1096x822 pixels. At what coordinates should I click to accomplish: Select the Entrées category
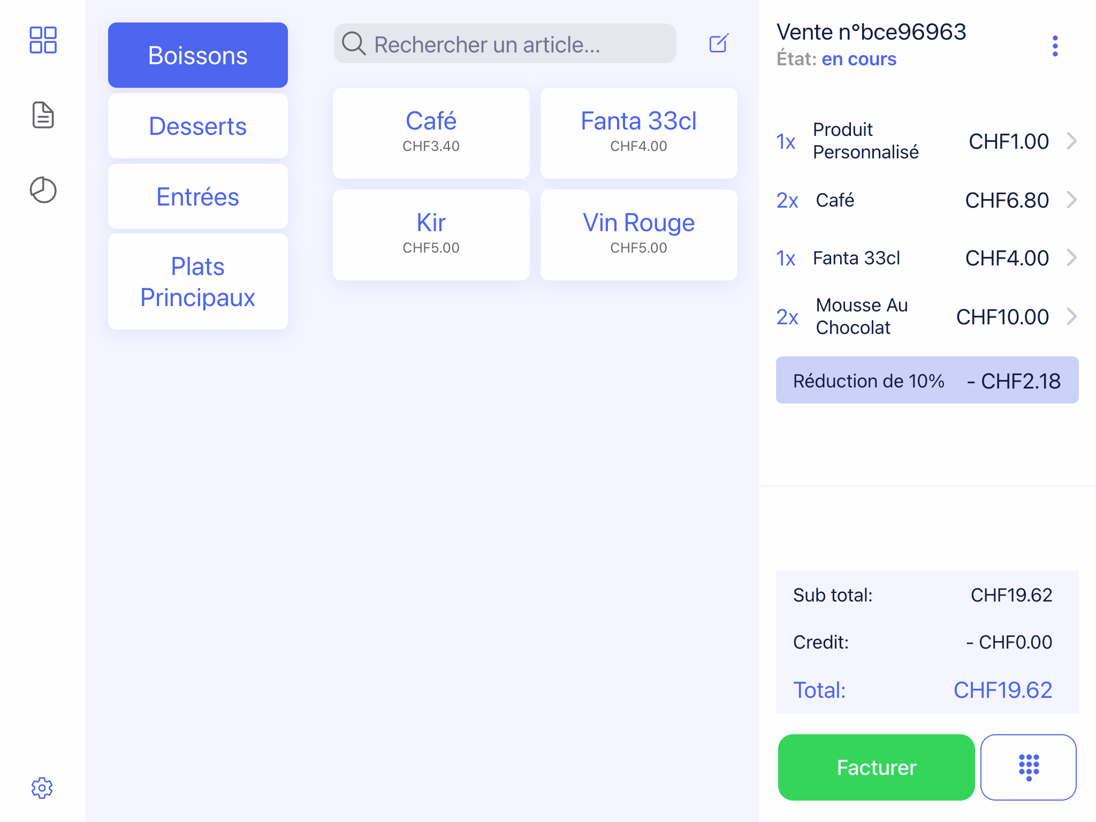point(197,197)
